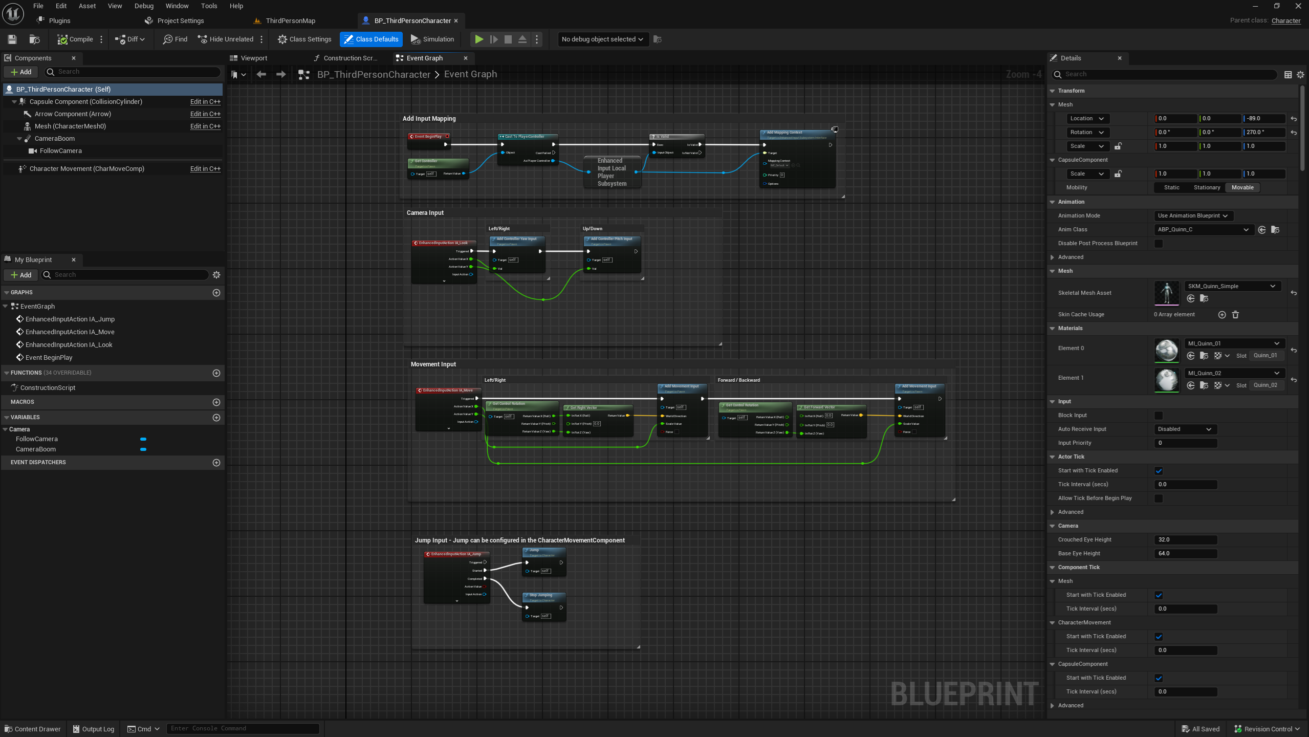The height and width of the screenshot is (737, 1309).
Task: Browse to asset in Content Browser icon
Action: (x=34, y=39)
